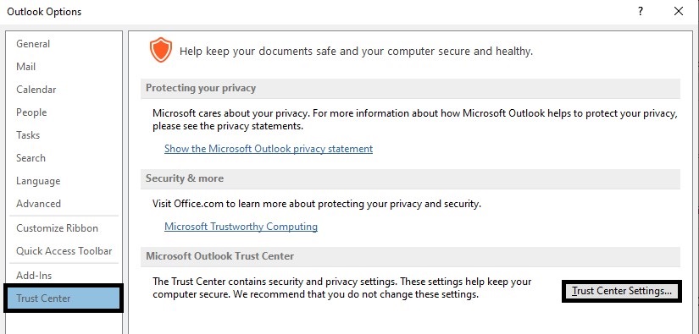699x334 pixels.
Task: Select the Trust Center category
Action: pos(64,298)
